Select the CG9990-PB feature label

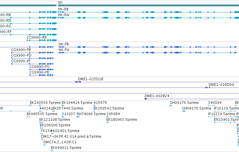[x=21, y=50]
